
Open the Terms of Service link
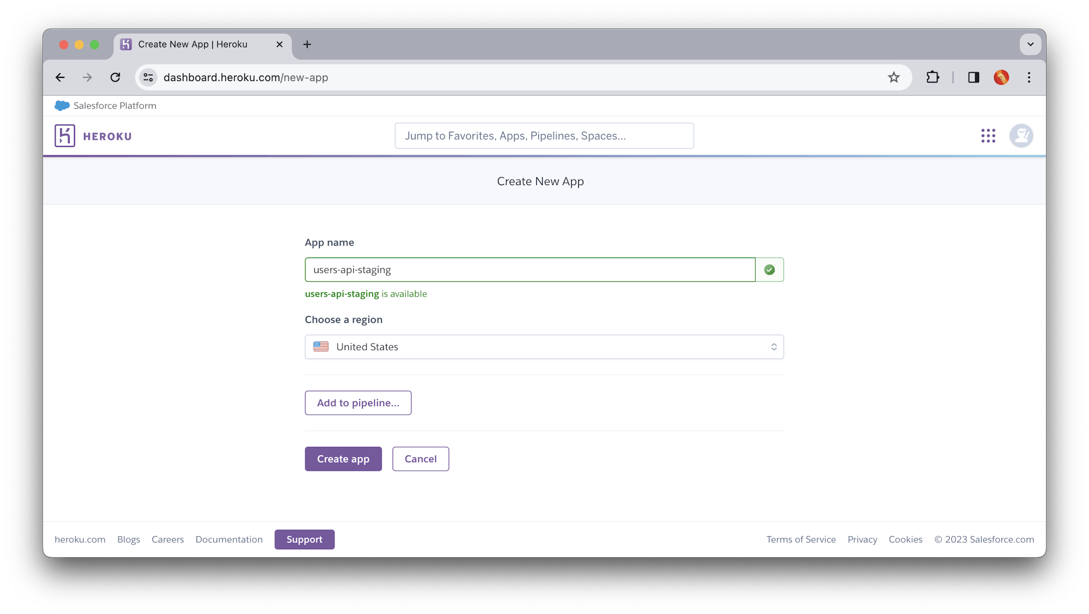click(x=801, y=539)
